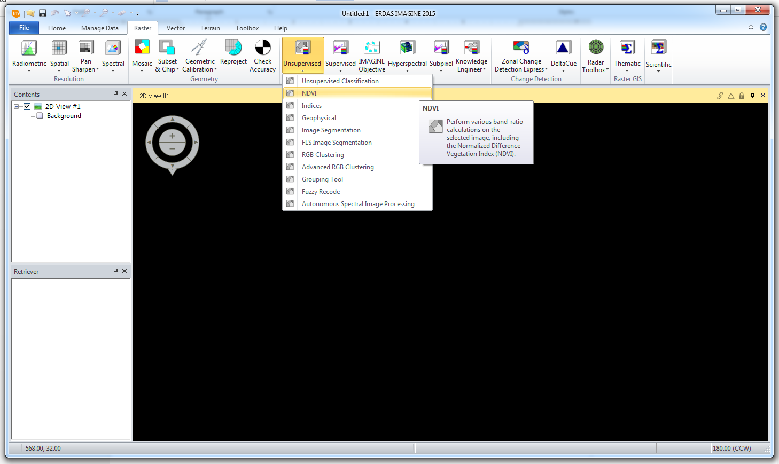Open the help question mark icon
Image resolution: width=779 pixels, height=464 pixels.
click(764, 27)
